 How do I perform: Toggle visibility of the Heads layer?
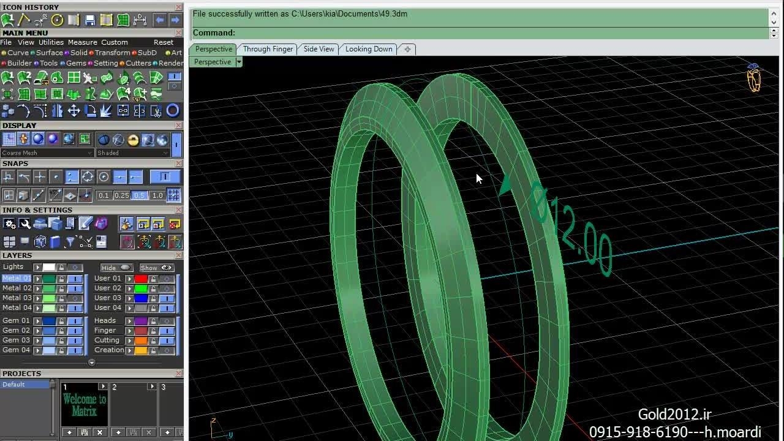coord(167,321)
